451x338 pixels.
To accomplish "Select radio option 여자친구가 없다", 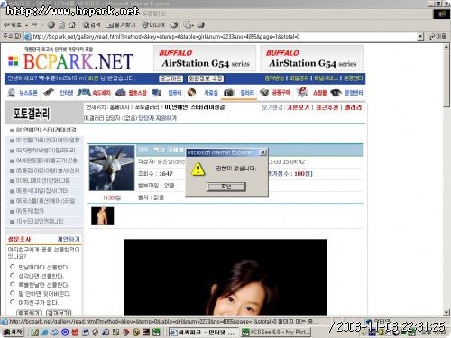I will pyautogui.click(x=13, y=302).
